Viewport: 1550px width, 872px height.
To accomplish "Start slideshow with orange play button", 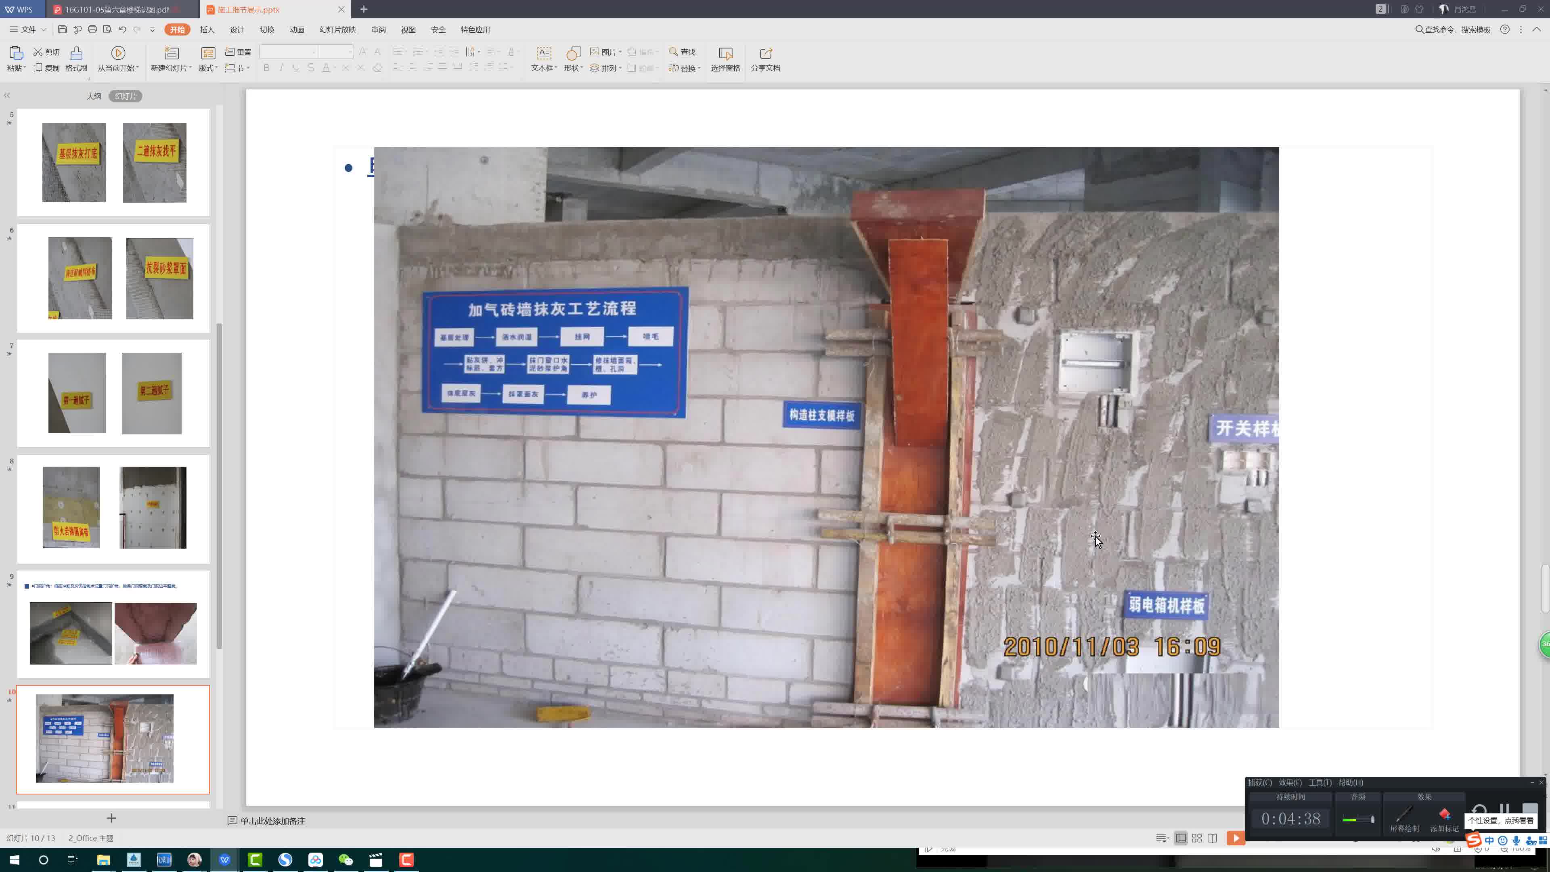I will pos(1235,838).
